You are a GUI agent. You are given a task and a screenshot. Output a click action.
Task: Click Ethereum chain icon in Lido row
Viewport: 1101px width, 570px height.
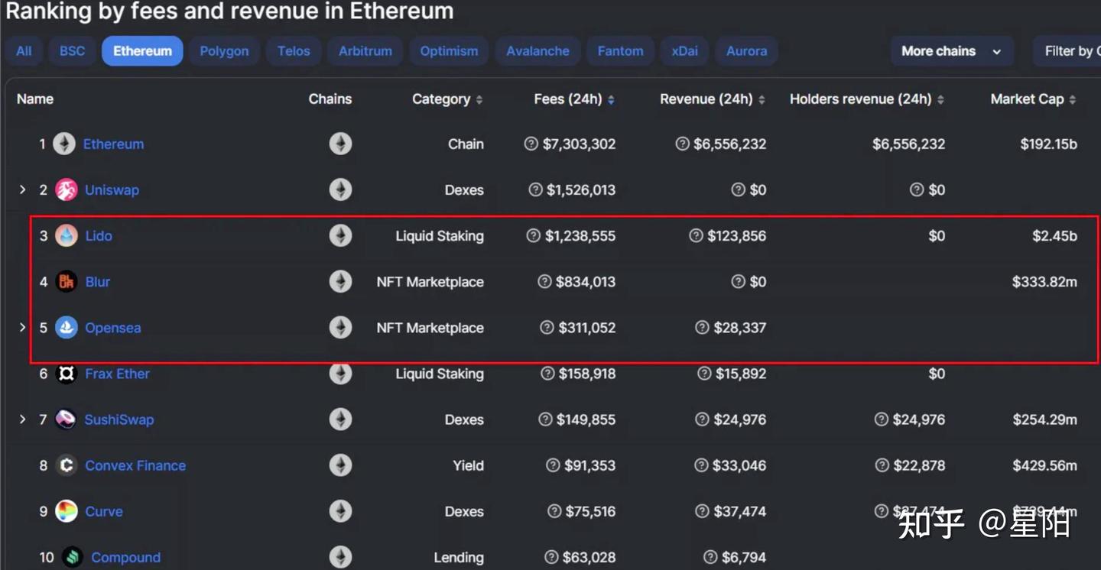tap(340, 236)
